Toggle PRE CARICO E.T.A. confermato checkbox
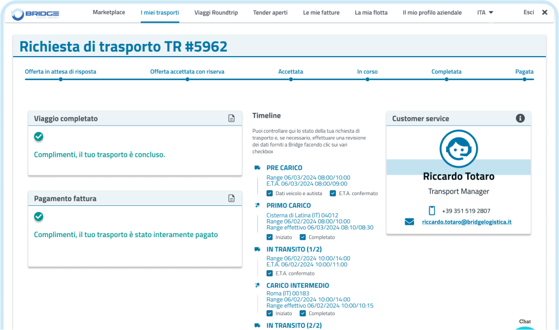The width and height of the screenshot is (559, 330). click(333, 194)
